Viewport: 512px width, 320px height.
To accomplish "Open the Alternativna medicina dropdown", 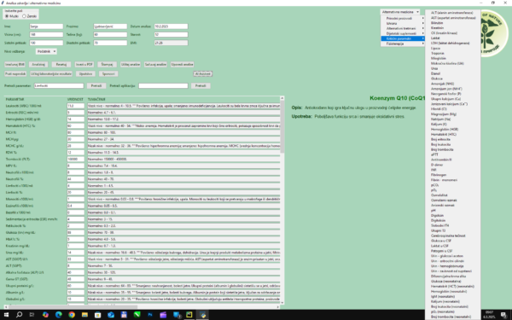I will [400, 12].
